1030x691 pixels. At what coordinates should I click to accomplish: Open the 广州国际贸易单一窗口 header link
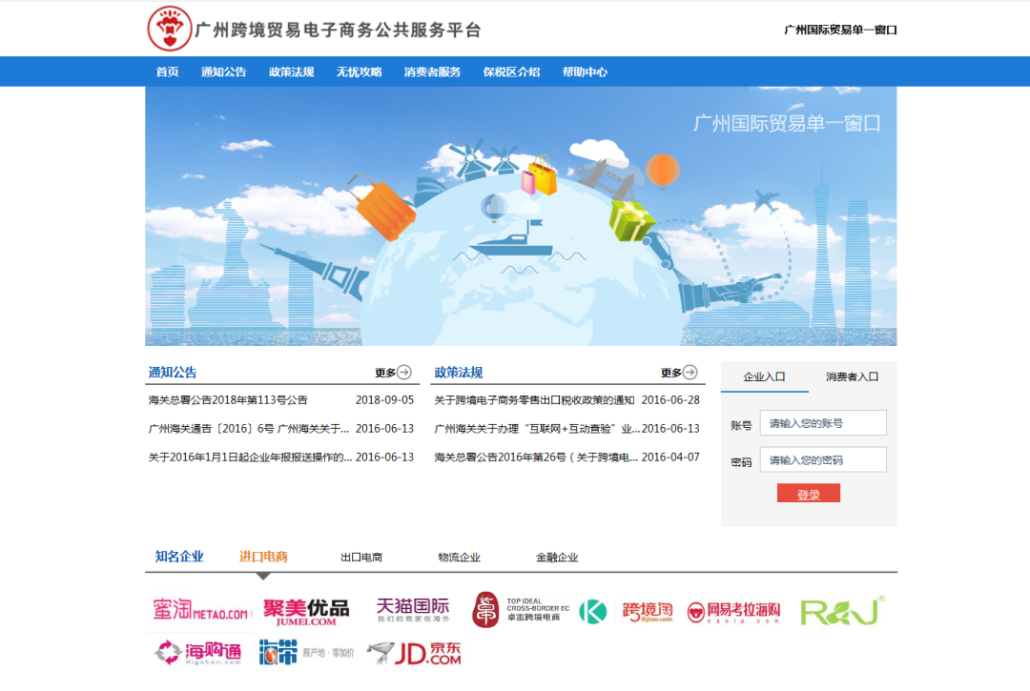coord(840,30)
